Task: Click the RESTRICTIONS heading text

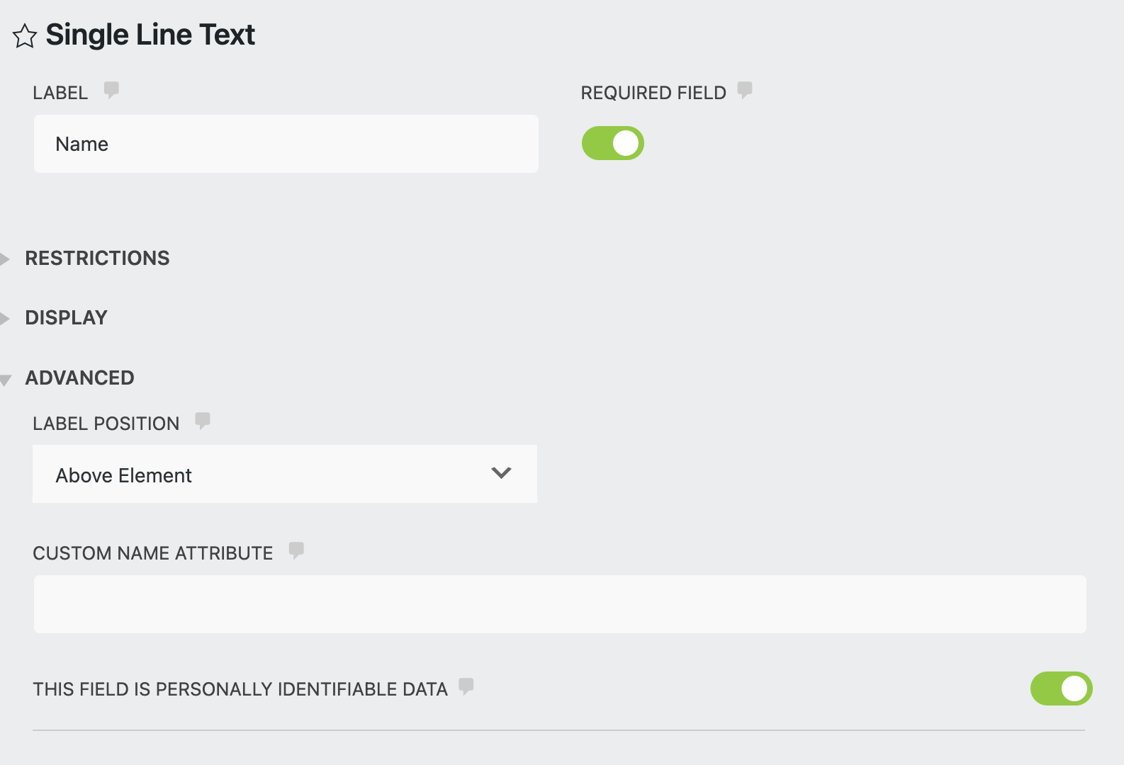Action: tap(97, 258)
